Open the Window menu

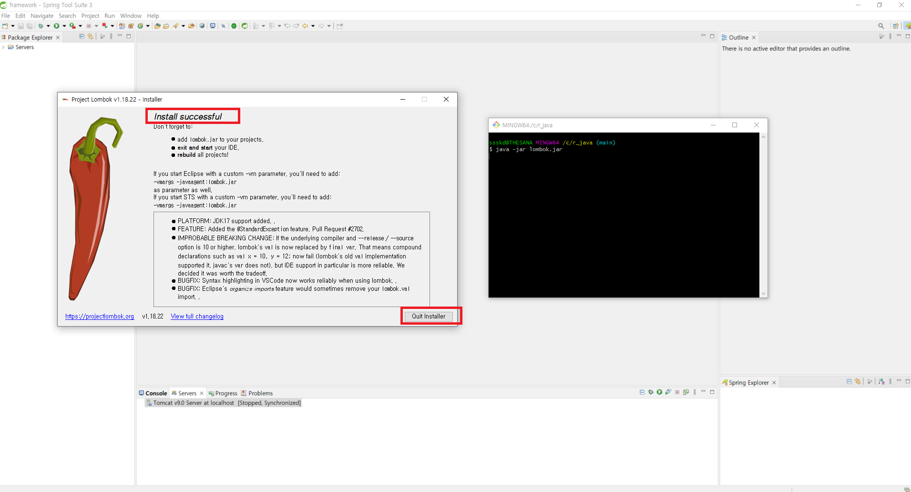[131, 16]
